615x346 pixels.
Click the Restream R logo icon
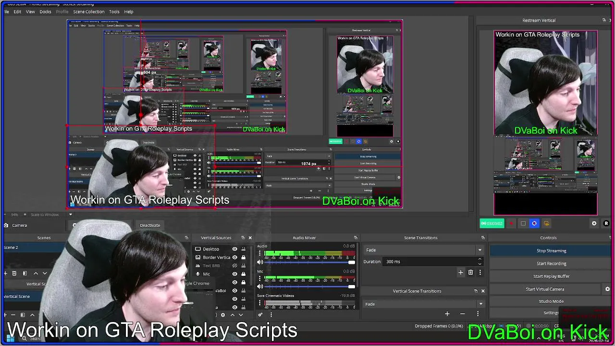pos(606,223)
